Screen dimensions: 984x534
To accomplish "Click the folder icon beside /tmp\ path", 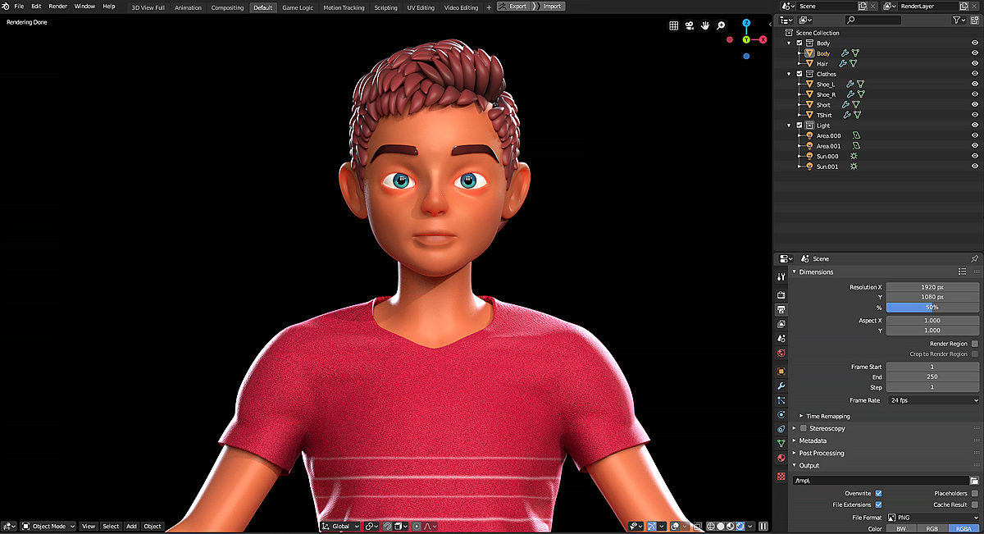I will (974, 481).
